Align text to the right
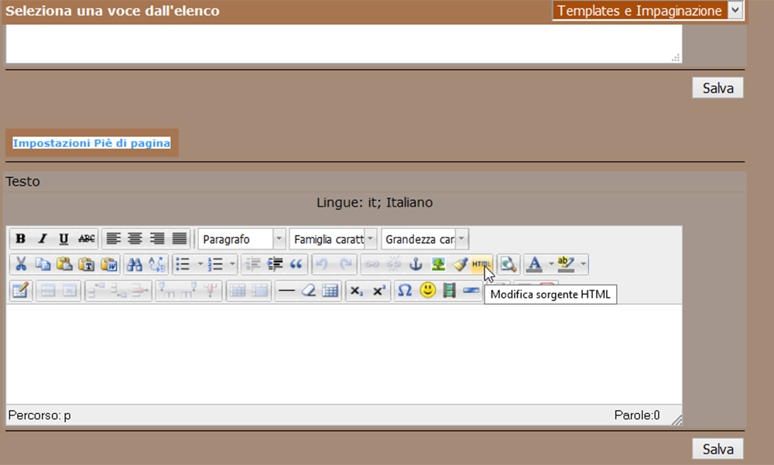This screenshot has height=465, width=774. [157, 239]
